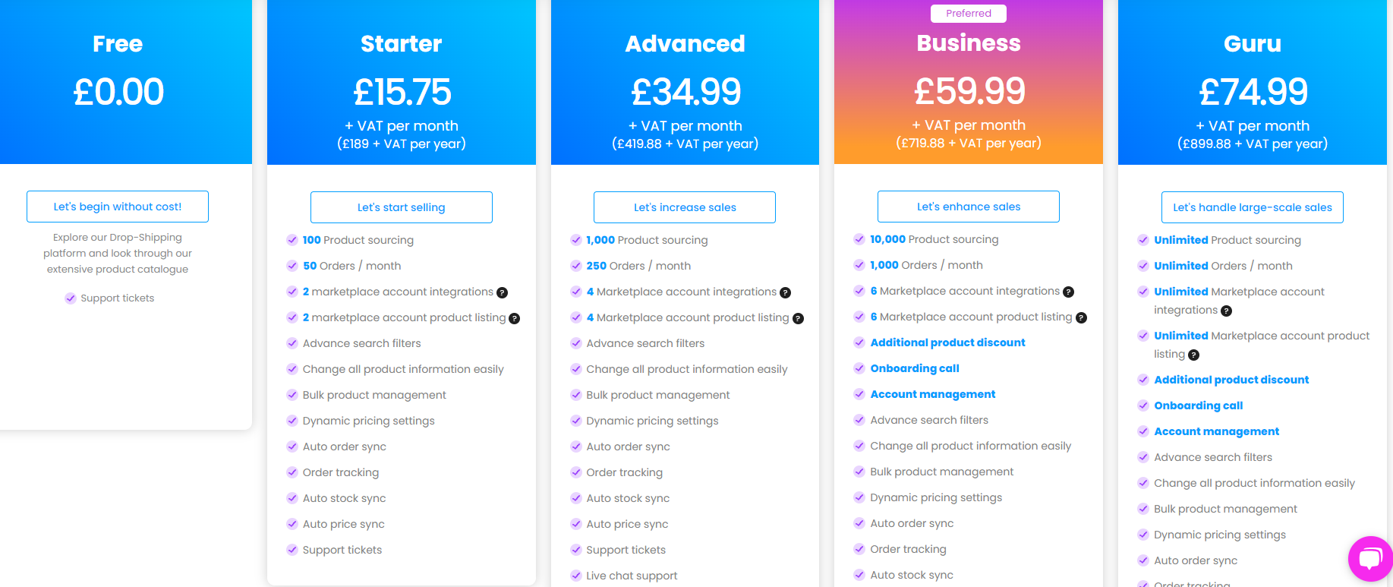The image size is (1393, 587).
Task: Click checkmark beside 100 Product sourcing
Action: click(292, 240)
